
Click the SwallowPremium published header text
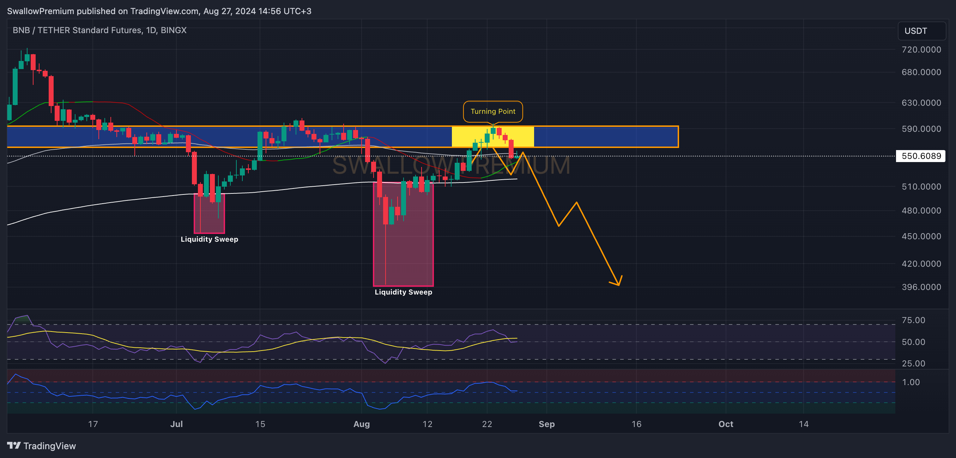coord(159,11)
